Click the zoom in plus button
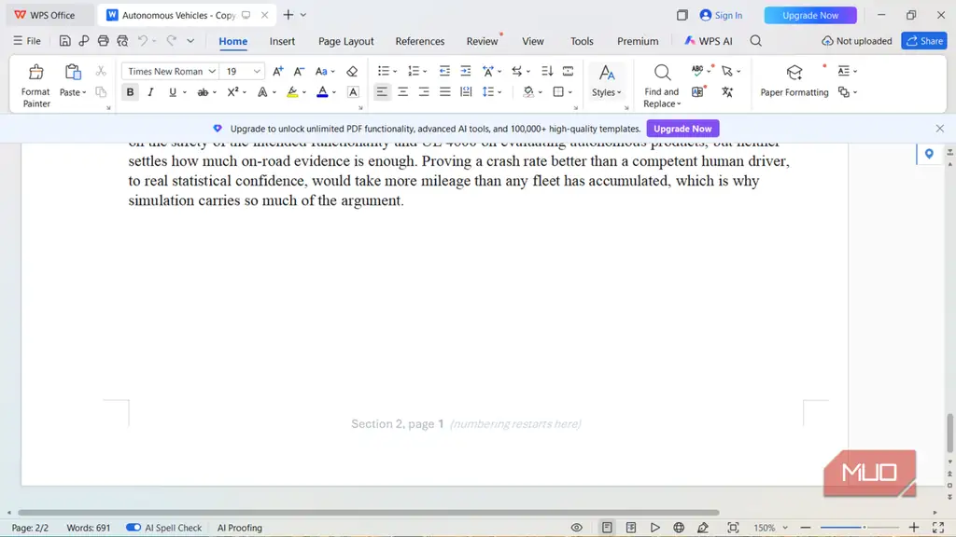The image size is (956, 537). pos(913,528)
